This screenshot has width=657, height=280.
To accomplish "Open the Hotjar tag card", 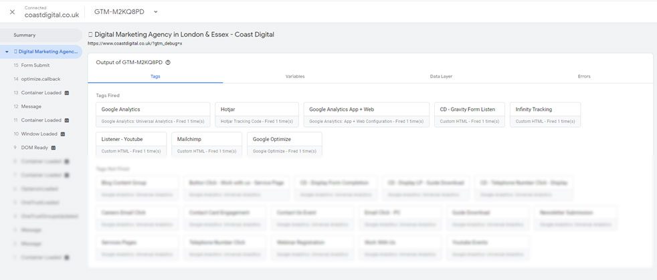I will click(256, 114).
